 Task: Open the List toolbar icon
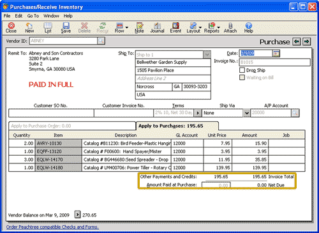(x=48, y=28)
